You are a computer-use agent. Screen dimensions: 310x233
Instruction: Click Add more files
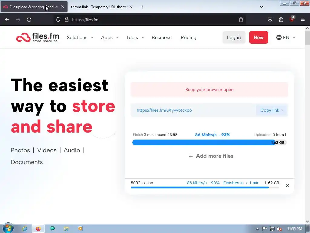(x=211, y=156)
